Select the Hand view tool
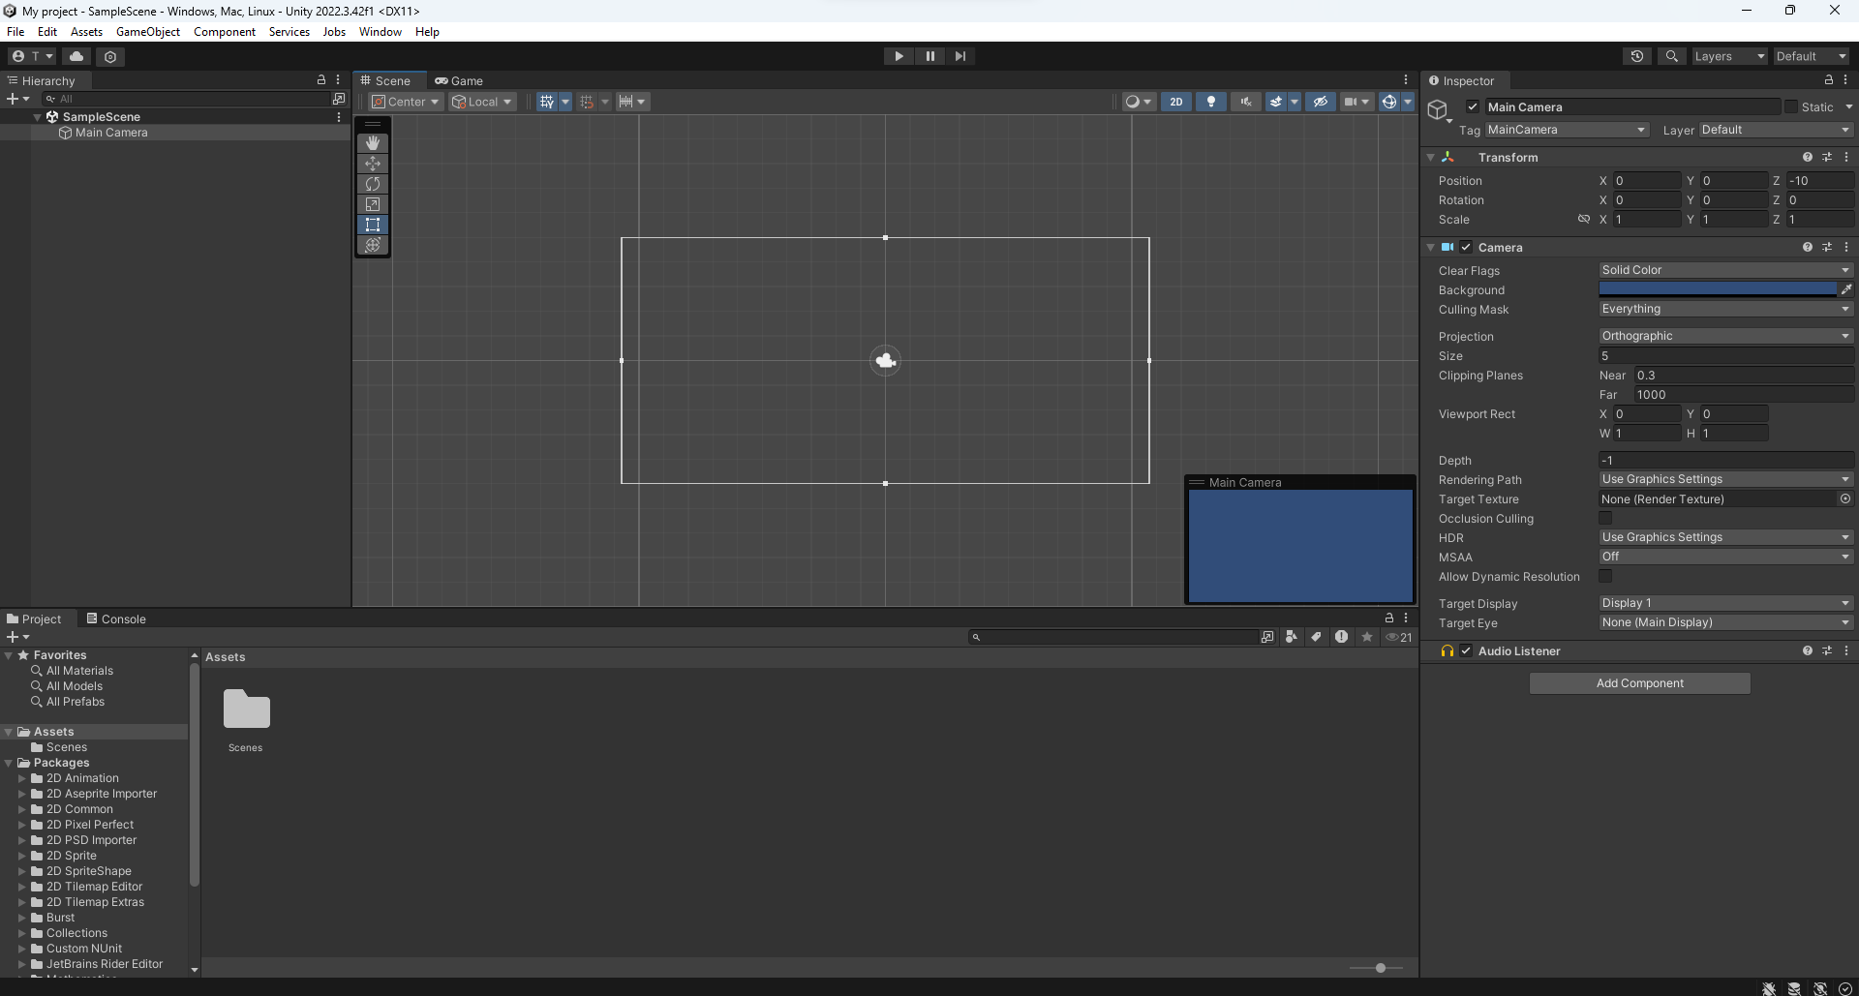The image size is (1859, 996). pyautogui.click(x=373, y=143)
